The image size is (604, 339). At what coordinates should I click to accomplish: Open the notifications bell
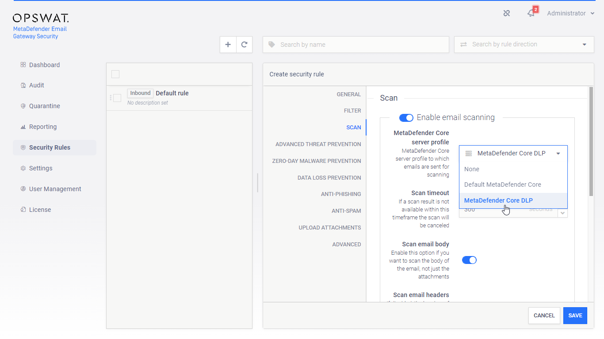(x=531, y=13)
